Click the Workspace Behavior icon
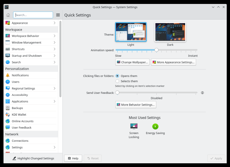This screenshot has height=167, width=230. (x=8, y=36)
